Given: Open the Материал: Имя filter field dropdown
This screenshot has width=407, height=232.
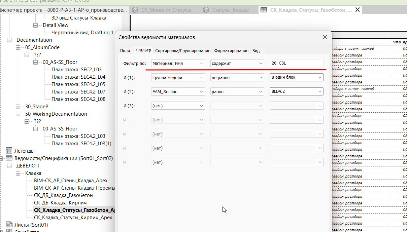Looking at the screenshot, I should [x=178, y=63].
